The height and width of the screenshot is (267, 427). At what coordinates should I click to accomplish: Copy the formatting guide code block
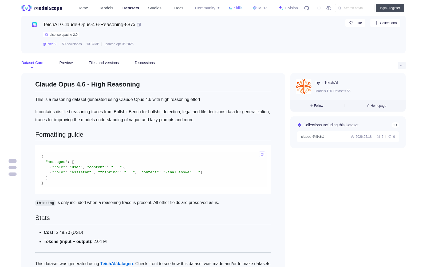tap(262, 154)
